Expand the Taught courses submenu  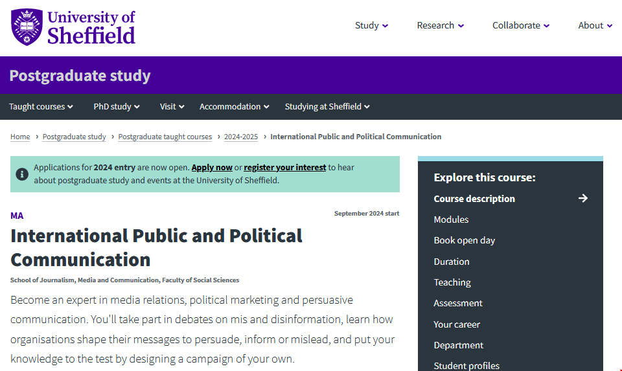coord(41,107)
